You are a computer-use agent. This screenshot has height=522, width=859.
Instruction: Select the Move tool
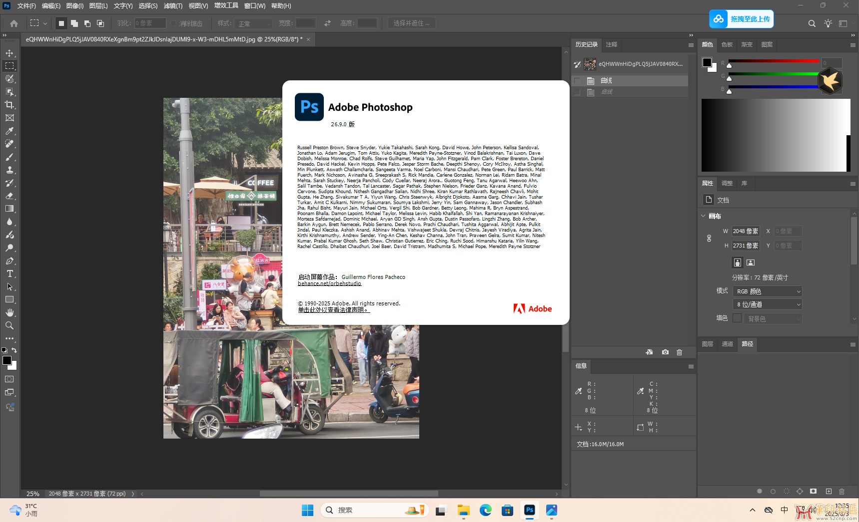pyautogui.click(x=9, y=53)
